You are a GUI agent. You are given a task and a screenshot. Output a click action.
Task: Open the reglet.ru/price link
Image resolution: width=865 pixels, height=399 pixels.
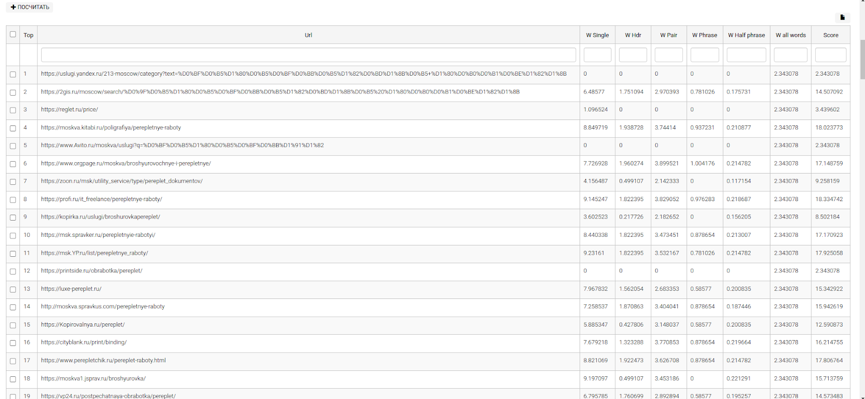69,110
